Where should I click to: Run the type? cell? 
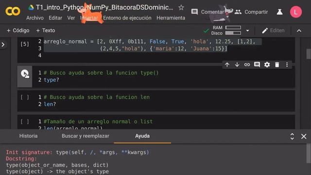tap(25, 74)
